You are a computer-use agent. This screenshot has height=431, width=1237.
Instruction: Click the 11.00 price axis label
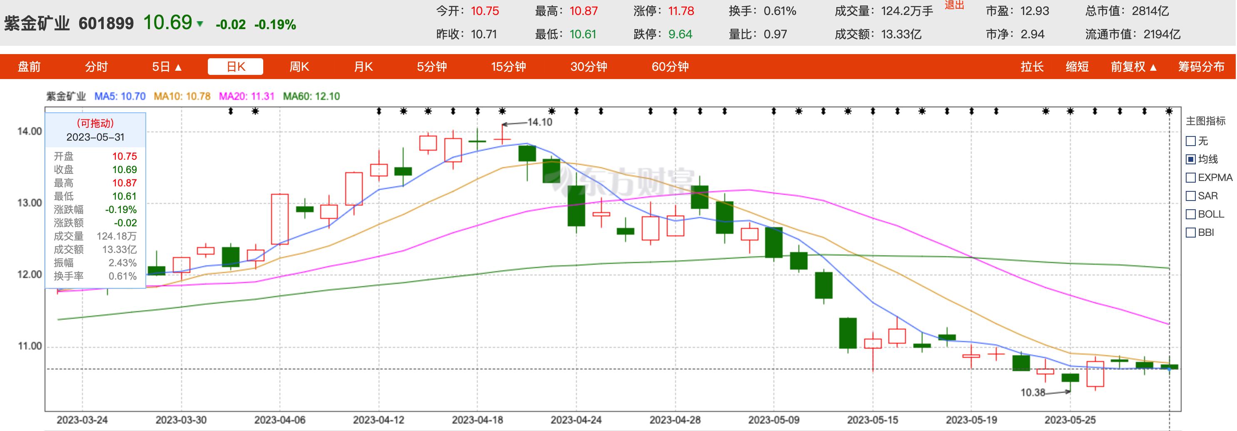click(x=30, y=346)
